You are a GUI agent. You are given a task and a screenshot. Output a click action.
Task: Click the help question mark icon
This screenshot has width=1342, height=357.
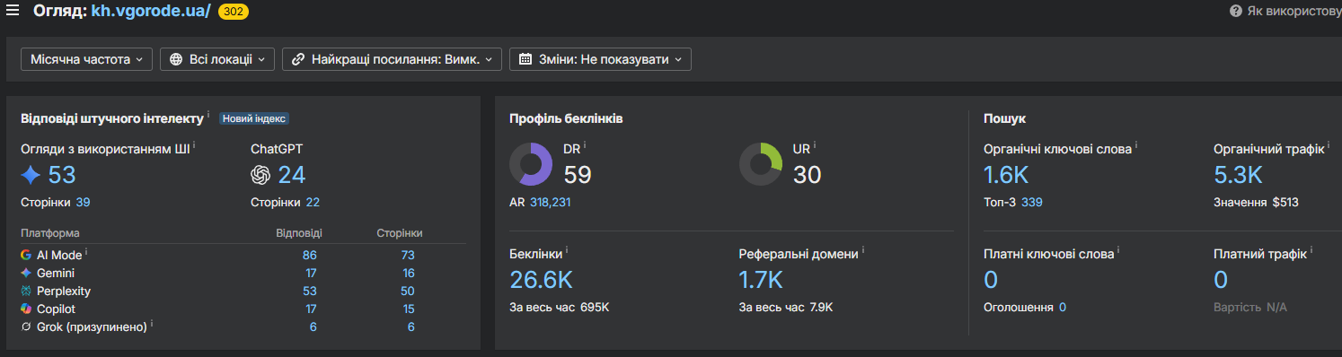[x=1235, y=11]
